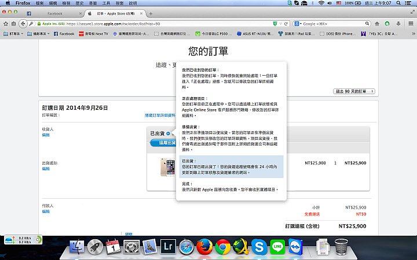The image size is (417, 260).
Task: Open Finder from the Dock
Action: click(x=77, y=247)
